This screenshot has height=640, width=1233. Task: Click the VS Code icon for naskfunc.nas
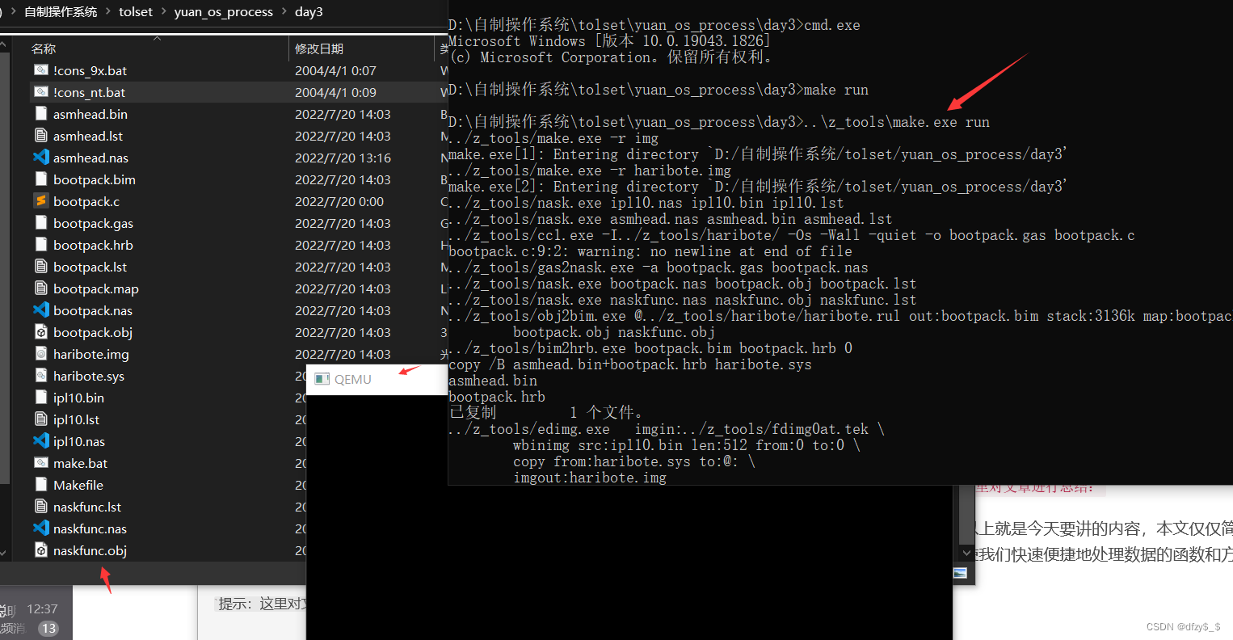pyautogui.click(x=41, y=528)
